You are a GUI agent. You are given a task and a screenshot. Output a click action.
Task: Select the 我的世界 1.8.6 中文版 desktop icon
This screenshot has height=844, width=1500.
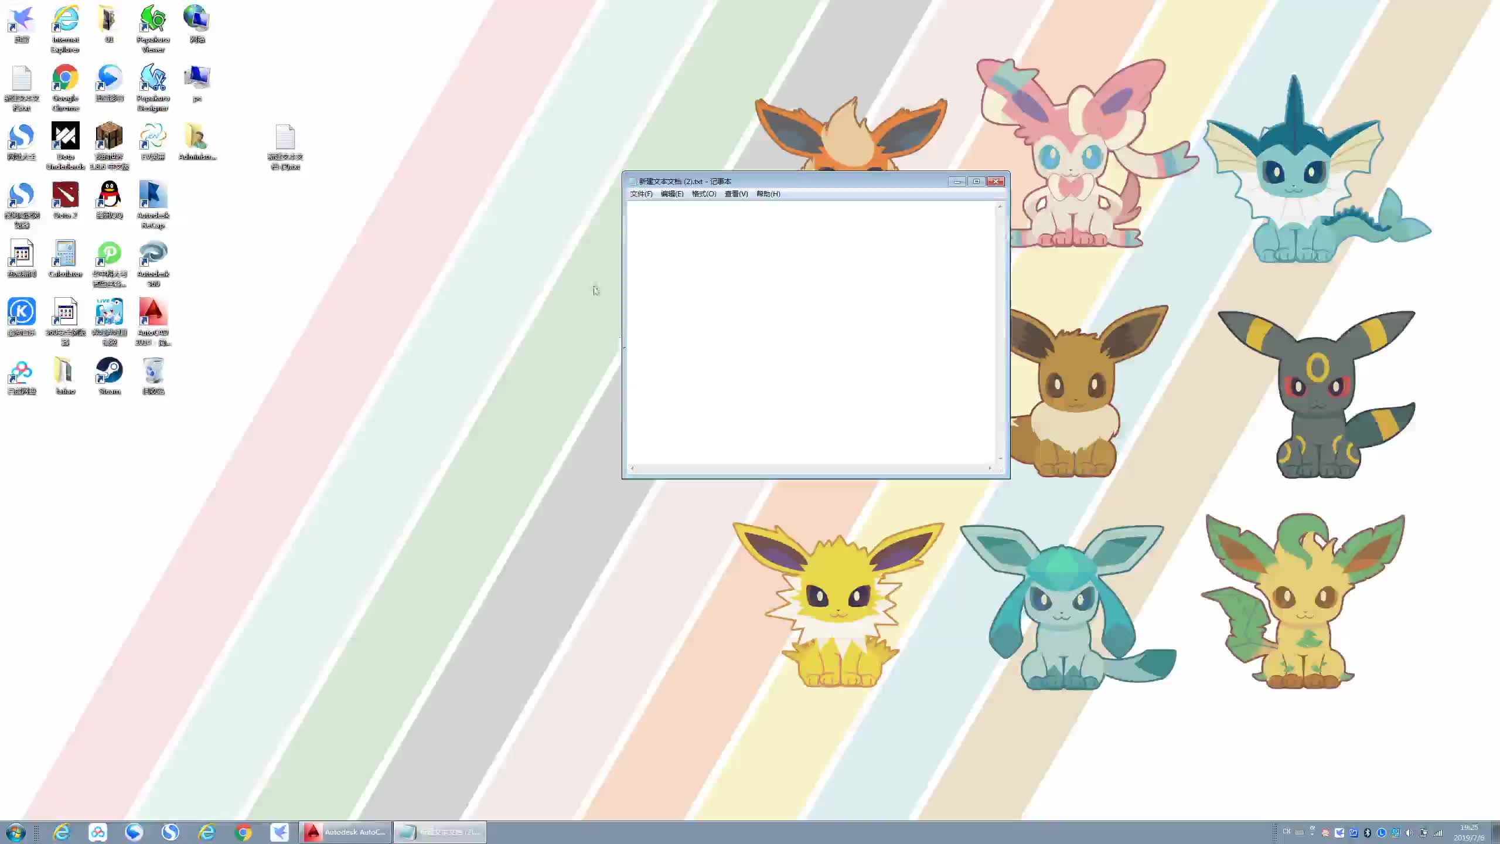(109, 147)
